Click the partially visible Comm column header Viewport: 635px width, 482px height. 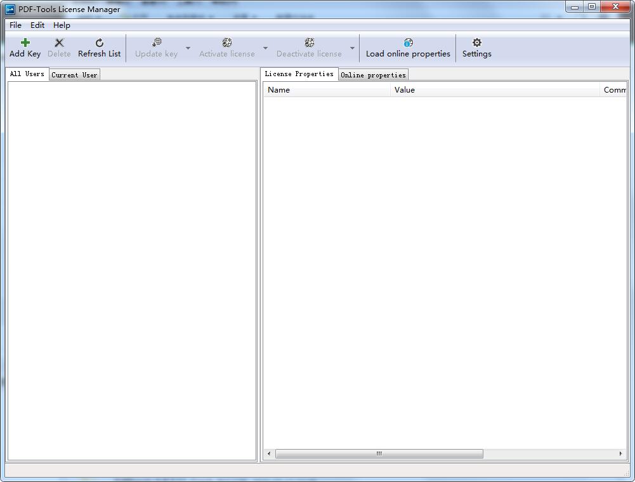pos(613,90)
